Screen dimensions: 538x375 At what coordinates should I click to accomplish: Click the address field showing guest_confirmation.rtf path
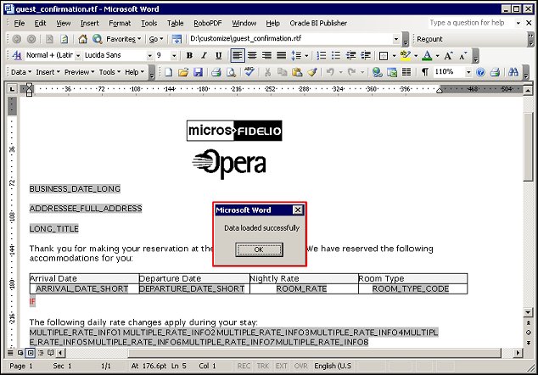289,39
